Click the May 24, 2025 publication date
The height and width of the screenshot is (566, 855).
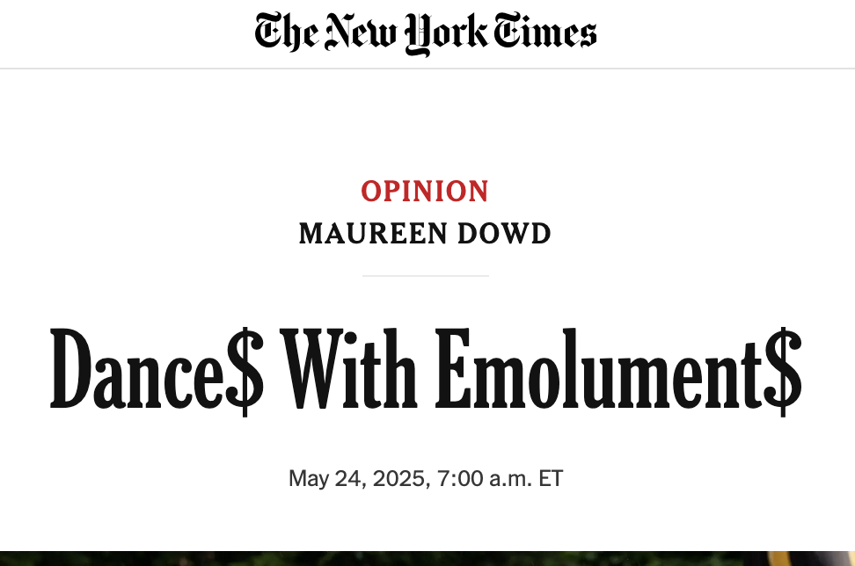(356, 479)
